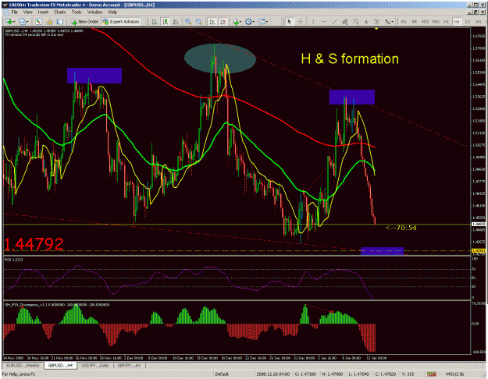Click the chart shift triangle marker

376,29
